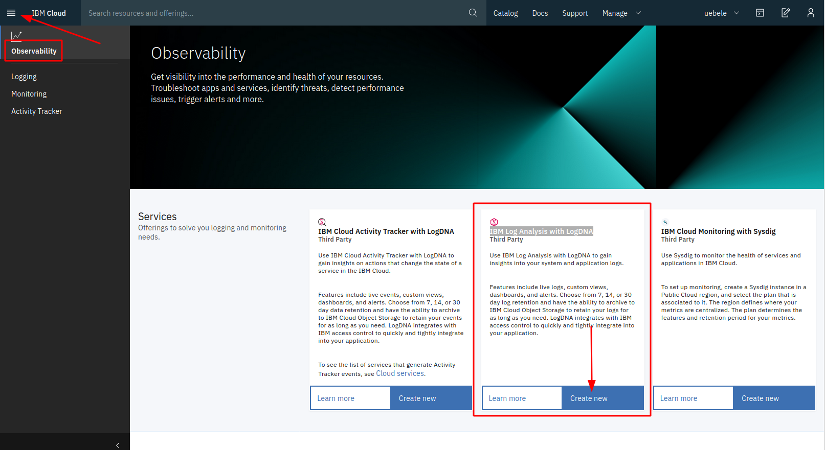825x450 pixels.
Task: Click the Services section heading
Action: pos(158,217)
